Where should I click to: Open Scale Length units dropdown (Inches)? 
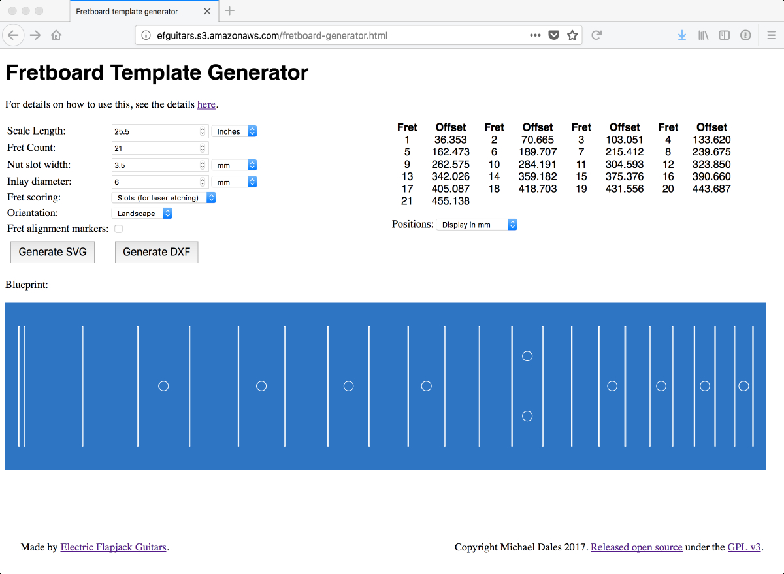pyautogui.click(x=234, y=131)
